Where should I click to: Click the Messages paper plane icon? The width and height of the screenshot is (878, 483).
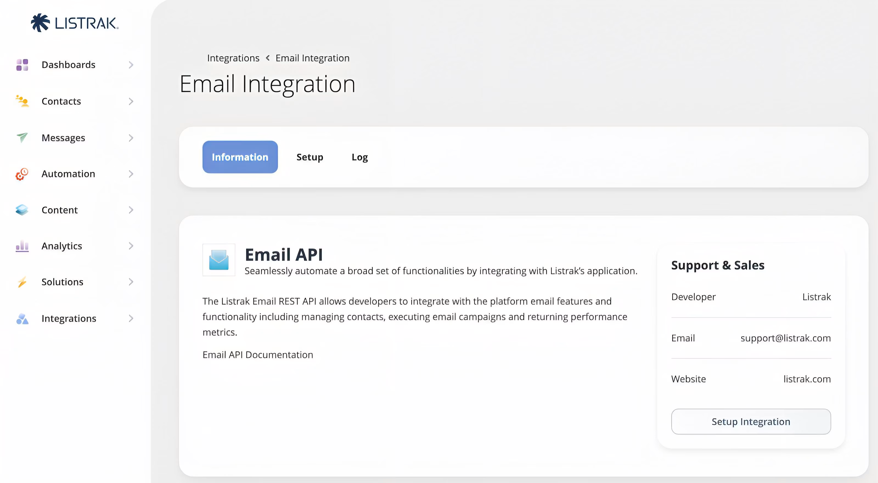(x=22, y=138)
